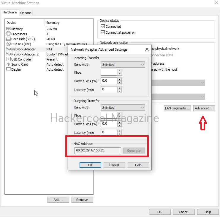
Task: Open the Incoming Transfer Bandwidth dropdown
Action: pos(123,64)
